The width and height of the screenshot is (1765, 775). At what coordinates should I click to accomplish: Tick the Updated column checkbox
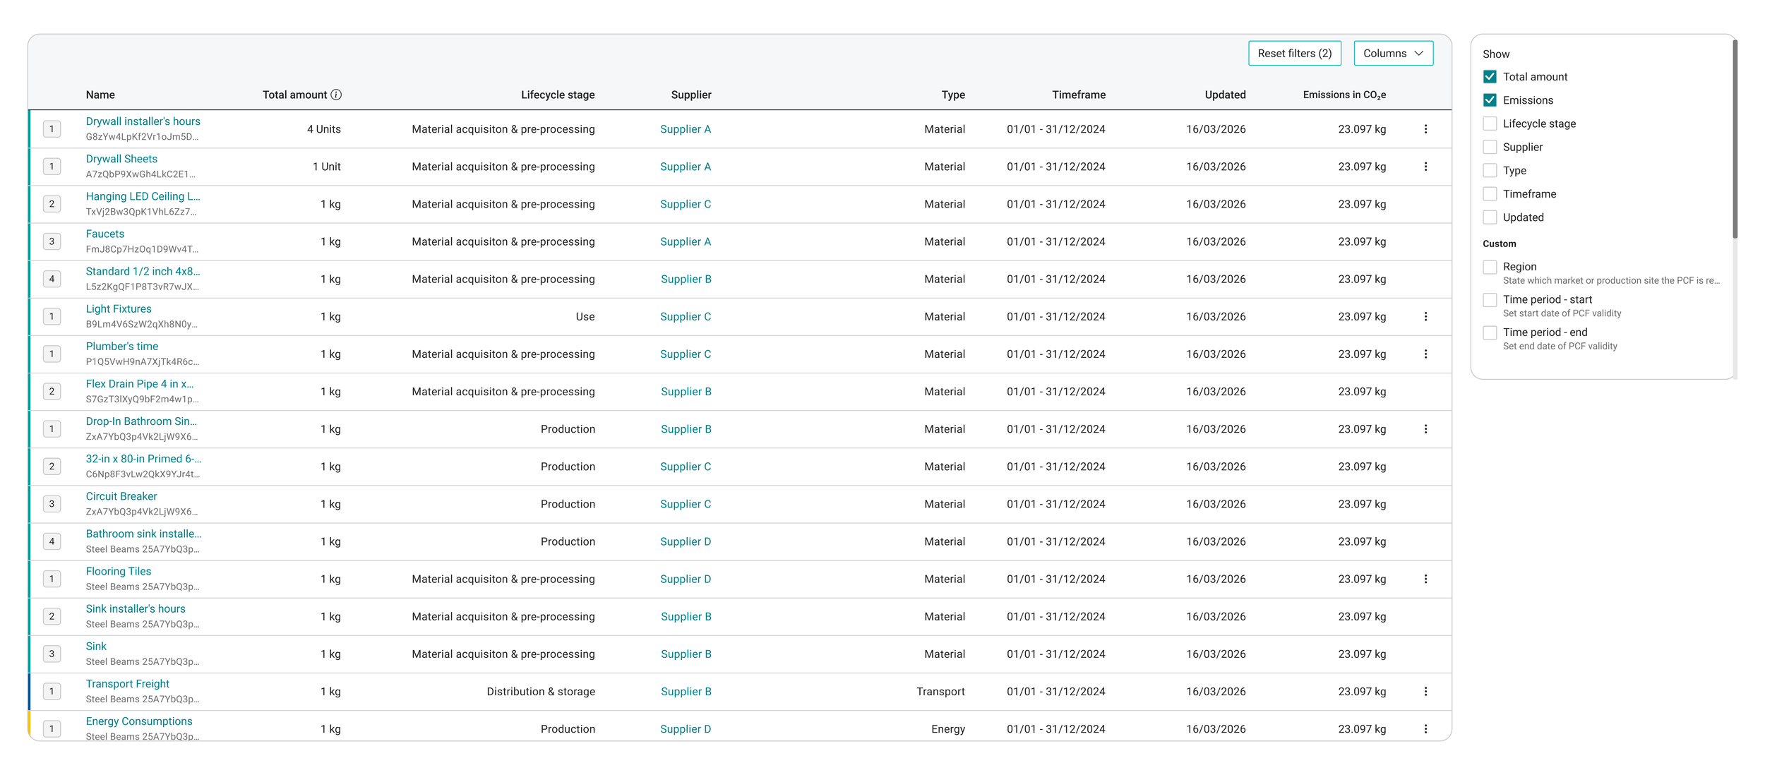point(1490,217)
